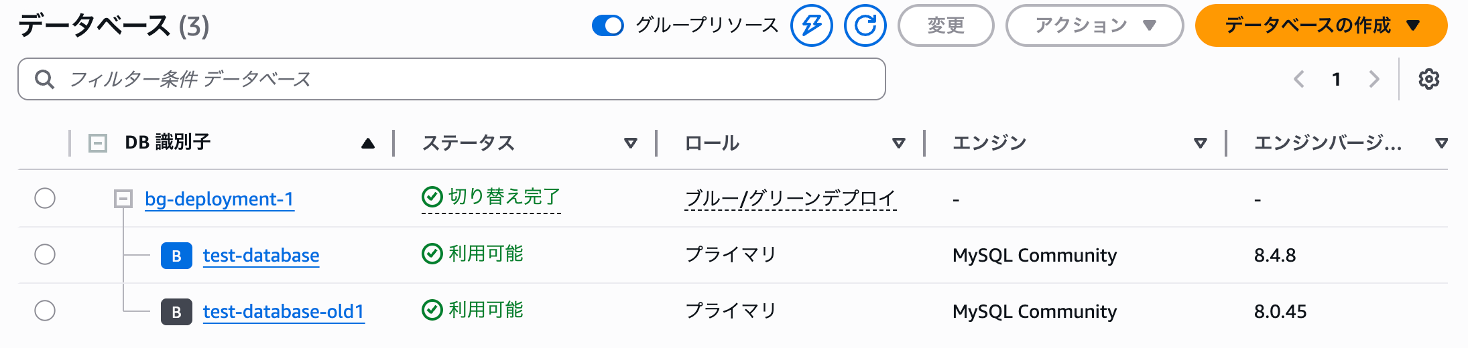The image size is (1468, 348).
Task: Go to the next page arrow
Action: [1374, 79]
